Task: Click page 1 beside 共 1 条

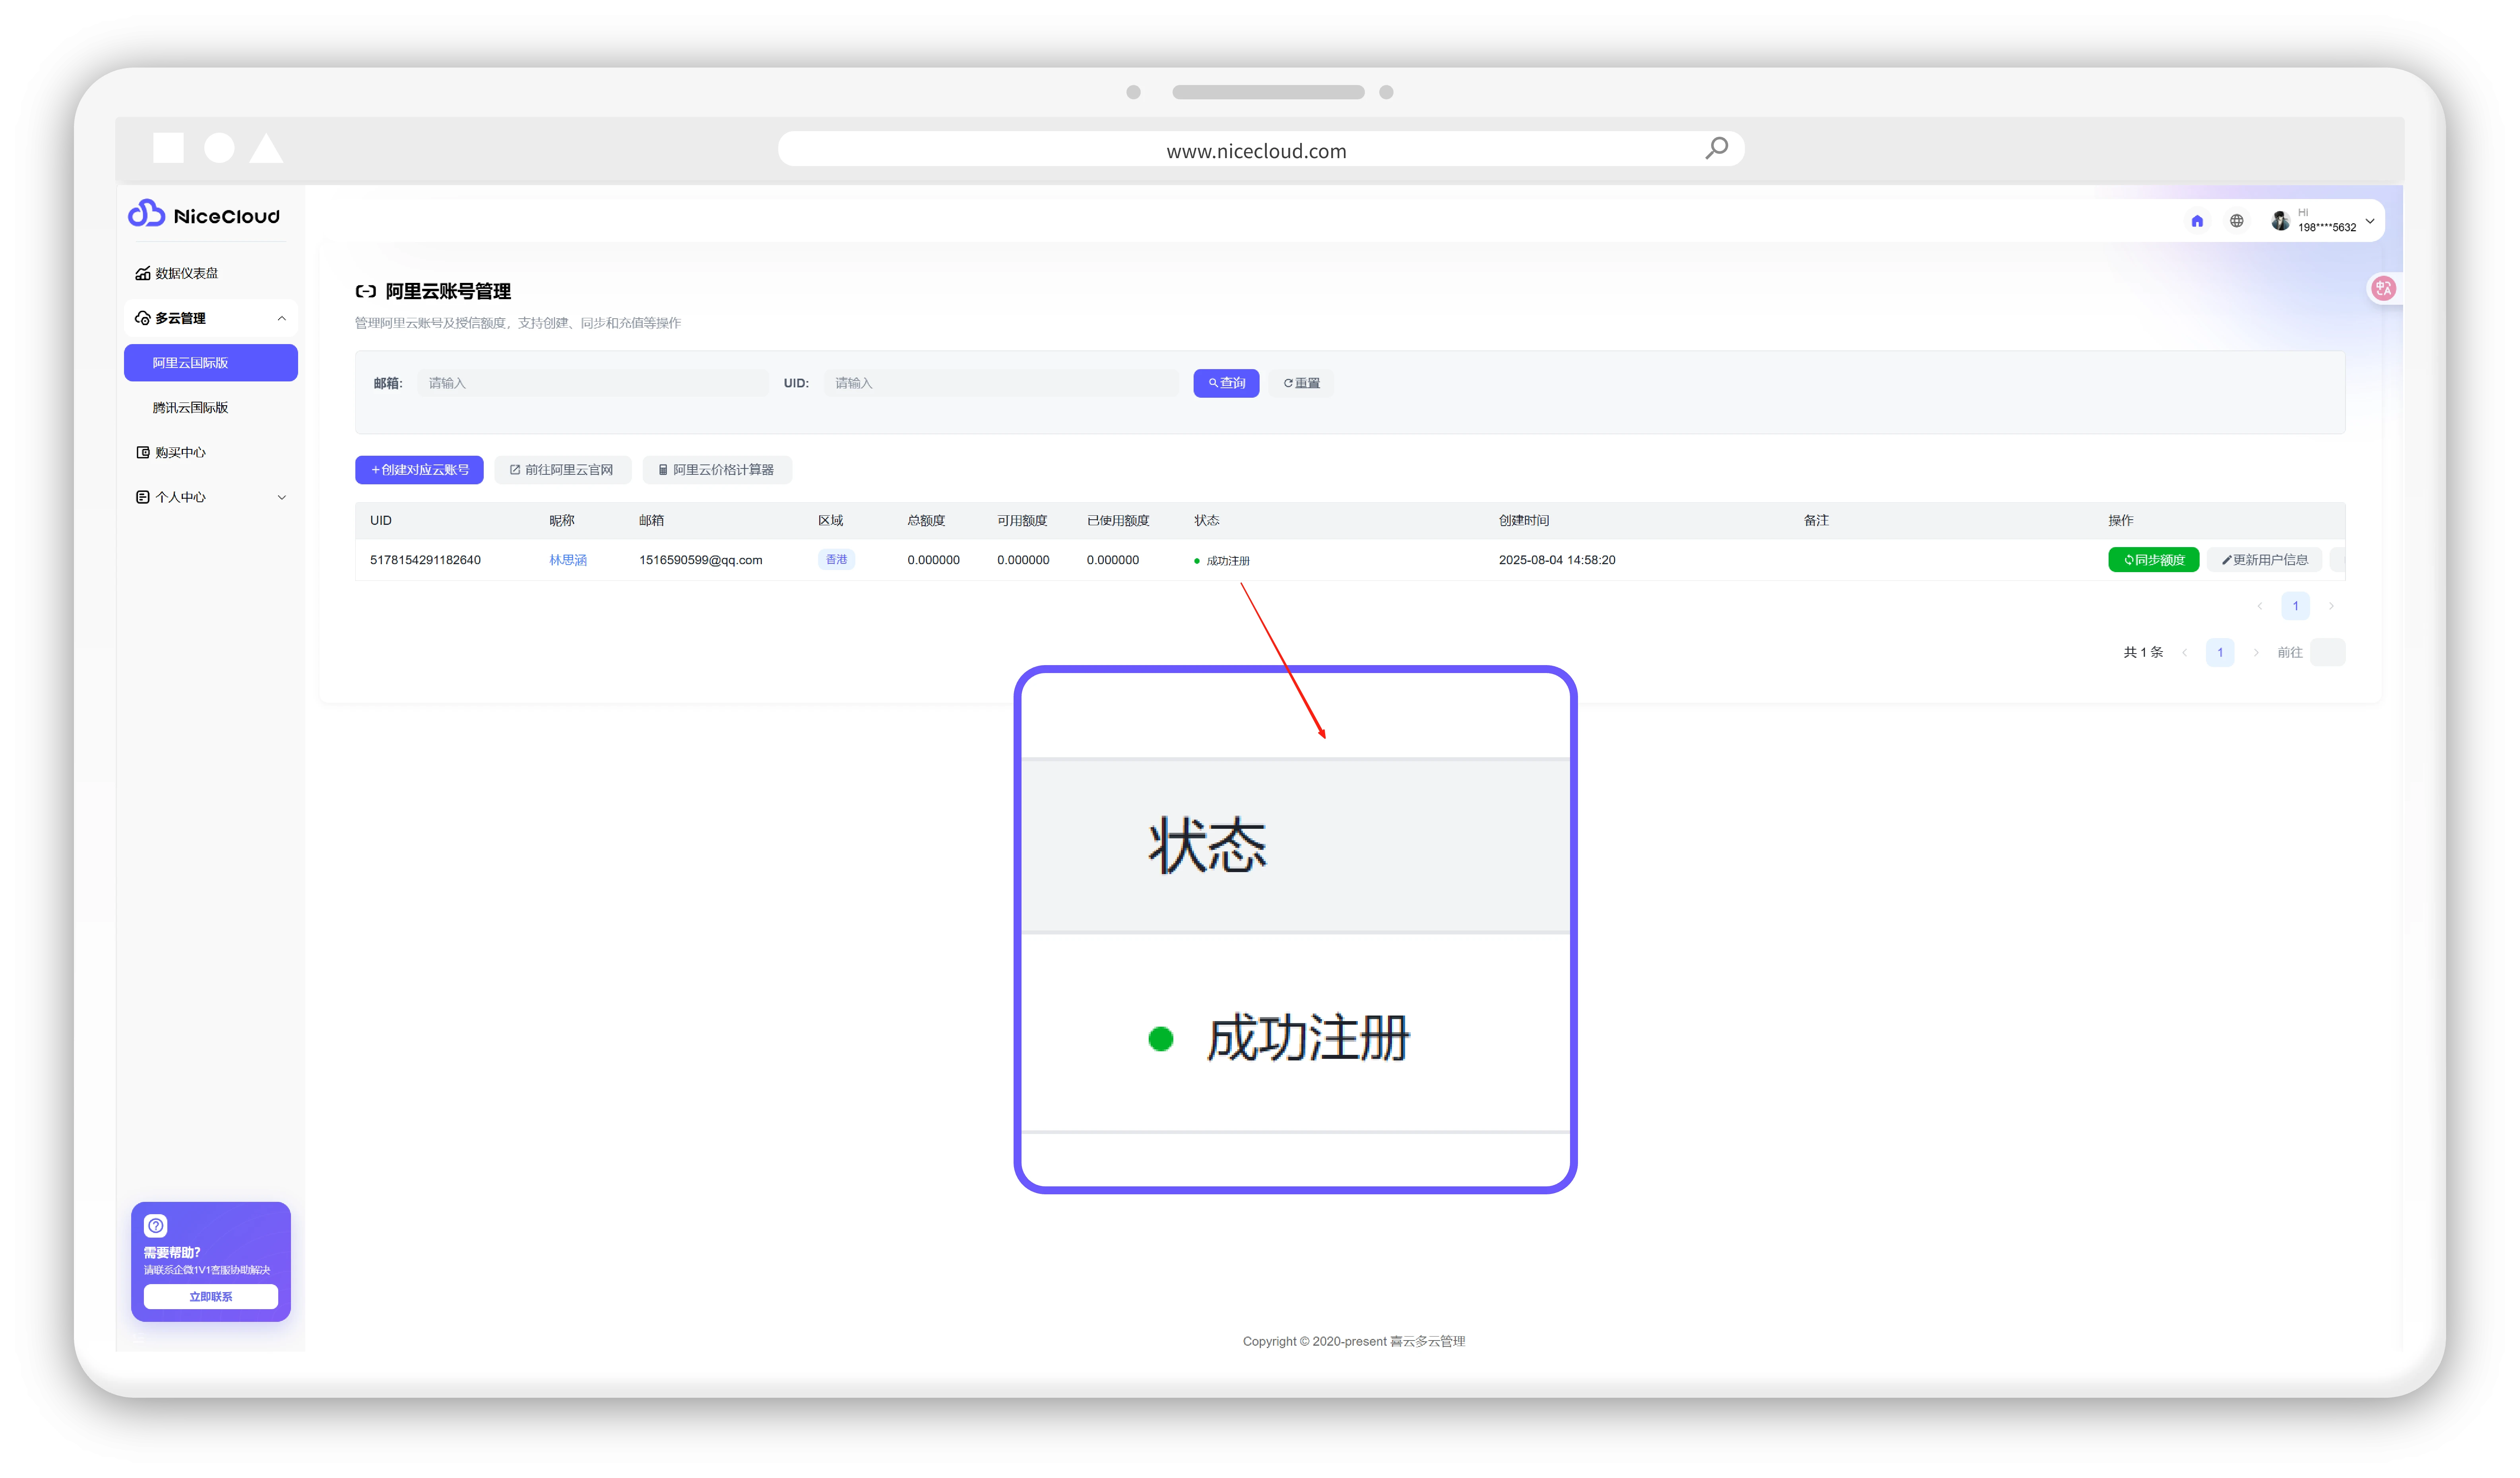Action: coord(2219,652)
